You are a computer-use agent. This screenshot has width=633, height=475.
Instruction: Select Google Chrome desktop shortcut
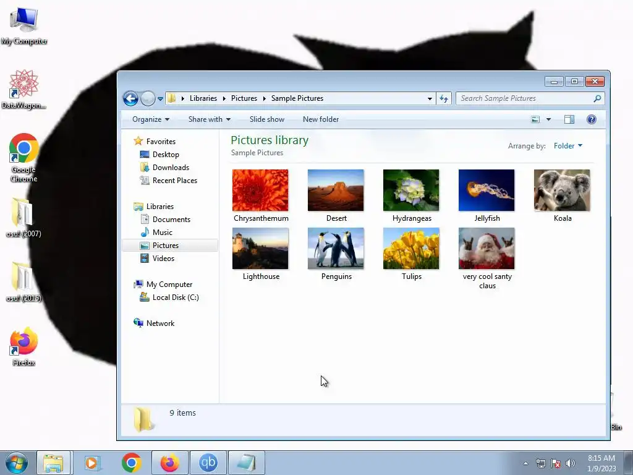pyautogui.click(x=24, y=158)
